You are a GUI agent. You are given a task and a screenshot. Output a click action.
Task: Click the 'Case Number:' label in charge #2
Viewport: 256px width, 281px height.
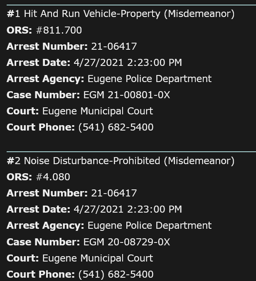43,242
